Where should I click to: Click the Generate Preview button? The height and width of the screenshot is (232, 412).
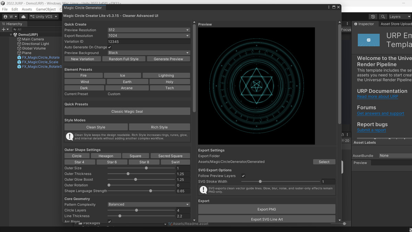tap(169, 59)
